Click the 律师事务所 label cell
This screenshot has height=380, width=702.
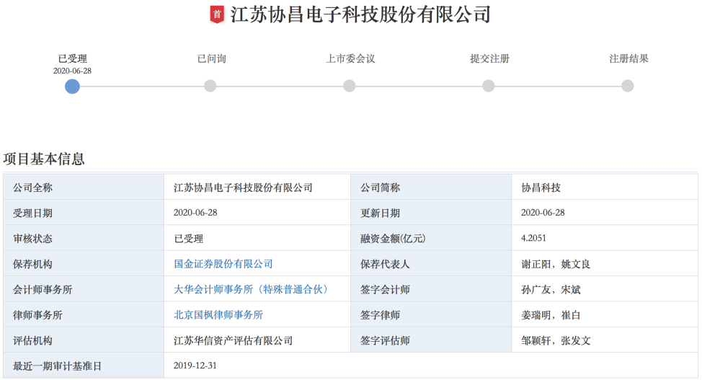(x=84, y=315)
